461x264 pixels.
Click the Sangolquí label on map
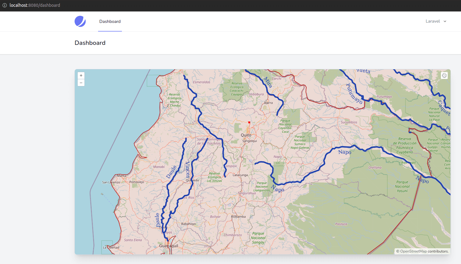249,141
